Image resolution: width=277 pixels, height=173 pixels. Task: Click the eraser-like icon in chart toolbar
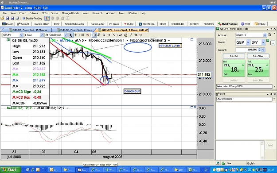(121, 35)
